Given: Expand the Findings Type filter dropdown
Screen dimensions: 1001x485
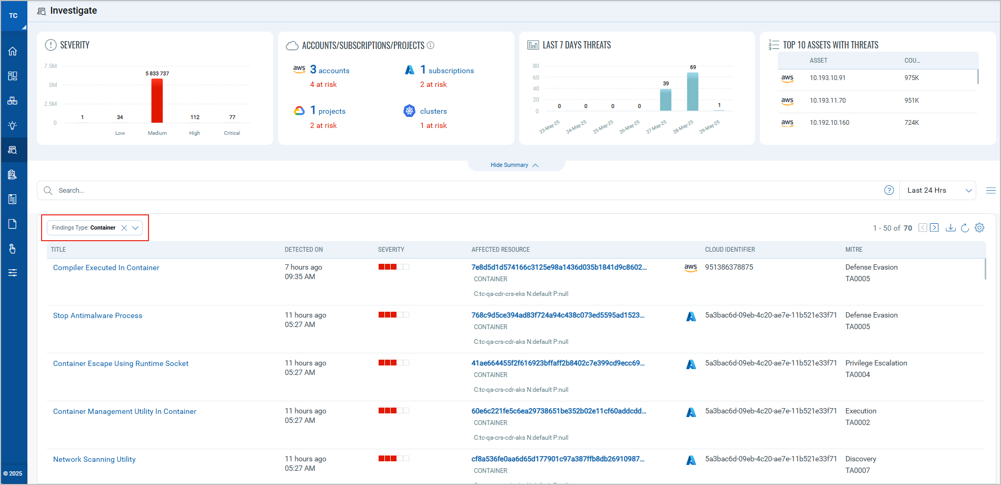Looking at the screenshot, I should click(135, 228).
